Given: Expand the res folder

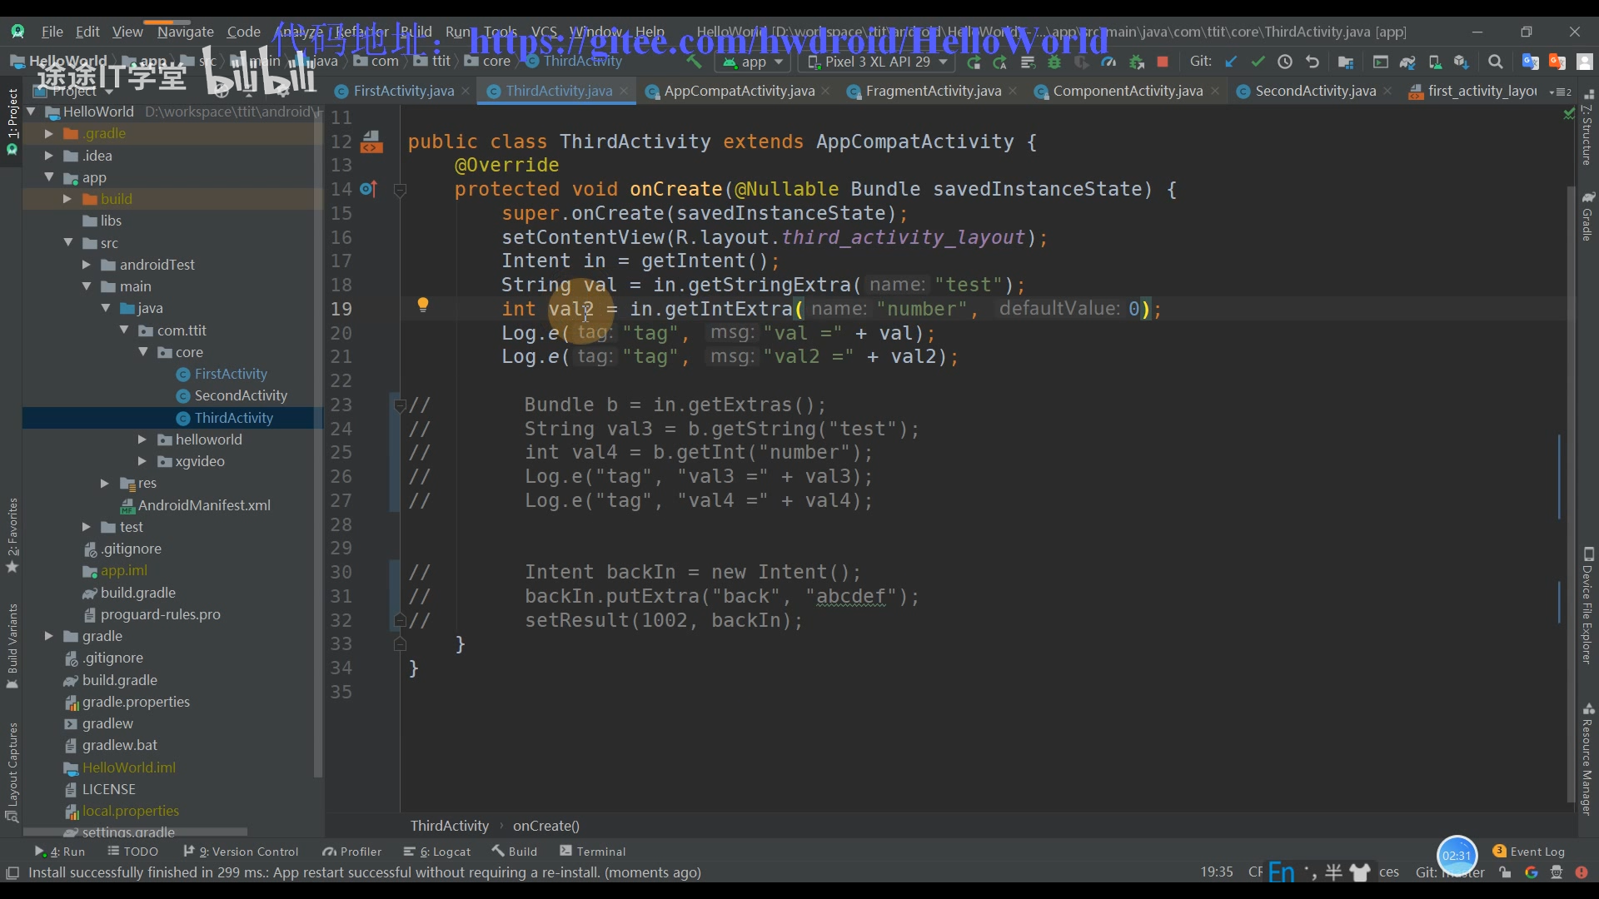Looking at the screenshot, I should (105, 483).
